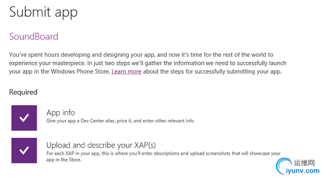Screen dimensions: 322x178
Task: Open the App info purple checkmark tile
Action: [x=24, y=118]
